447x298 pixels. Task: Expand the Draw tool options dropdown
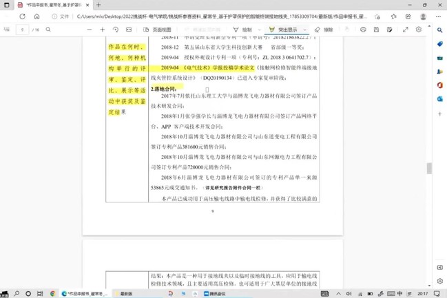pyautogui.click(x=258, y=30)
